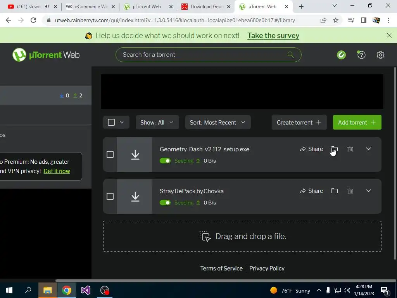The image size is (397, 298).
Task: Share the Geometry-Dash-v2.112-setup.exe torrent
Action: coord(311,149)
